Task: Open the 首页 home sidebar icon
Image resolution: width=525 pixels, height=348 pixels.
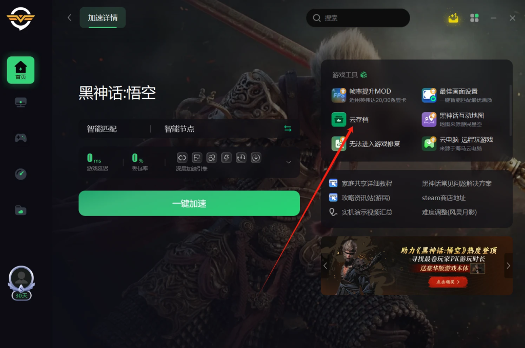Action: pyautogui.click(x=21, y=70)
